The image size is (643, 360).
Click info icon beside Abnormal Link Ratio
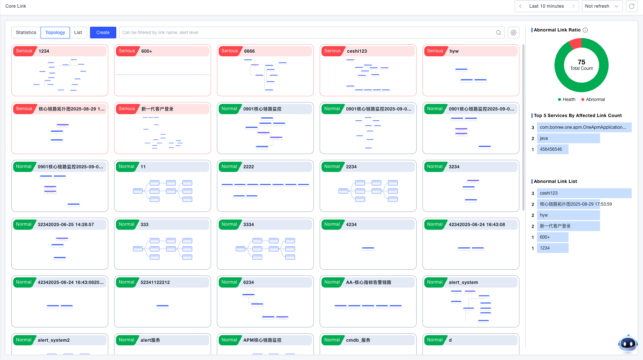pos(585,30)
